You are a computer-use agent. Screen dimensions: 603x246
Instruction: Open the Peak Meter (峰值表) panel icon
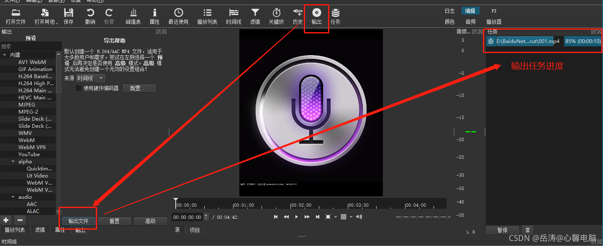133,13
